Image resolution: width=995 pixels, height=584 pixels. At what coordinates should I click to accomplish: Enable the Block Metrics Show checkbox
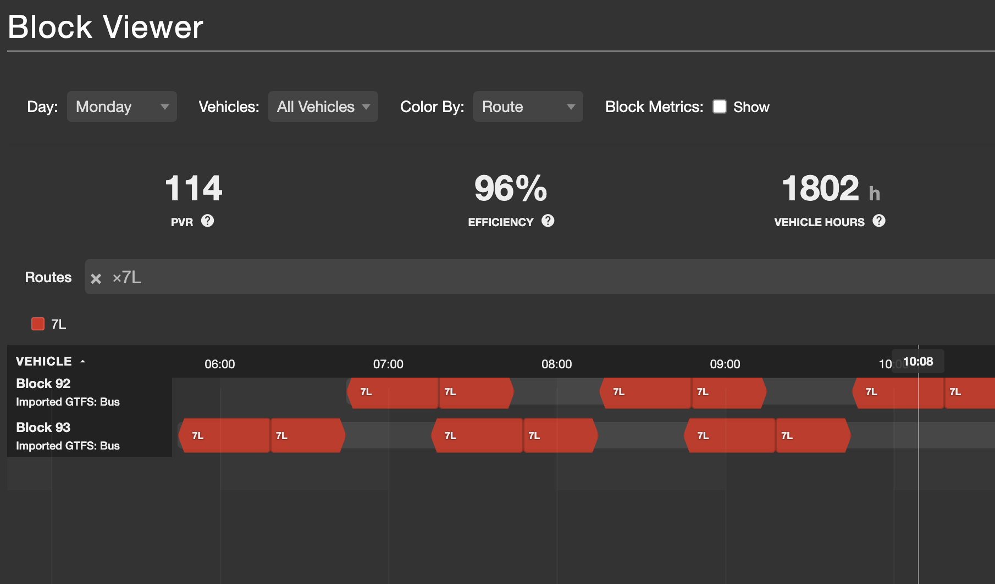pos(719,106)
